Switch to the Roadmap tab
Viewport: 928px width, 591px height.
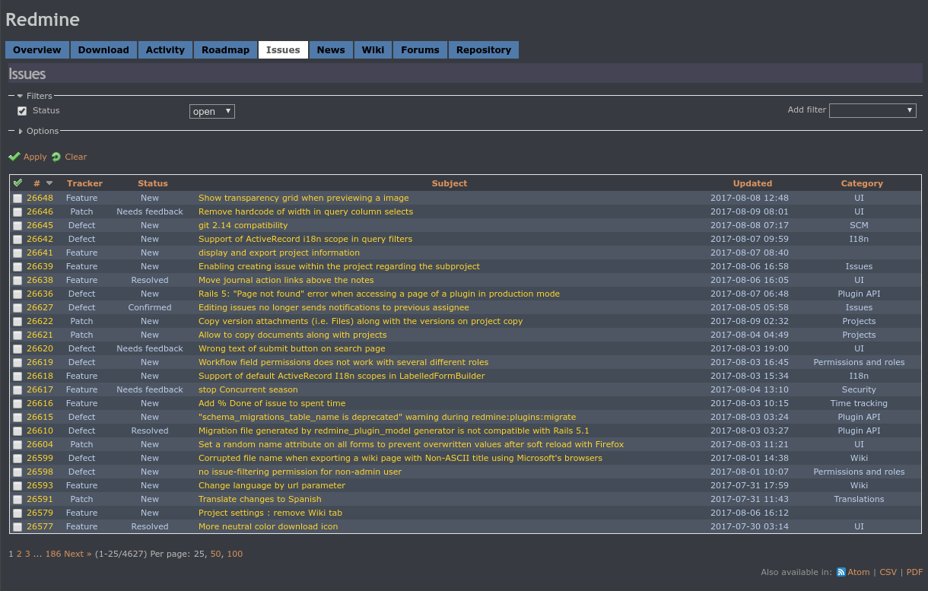(x=225, y=49)
